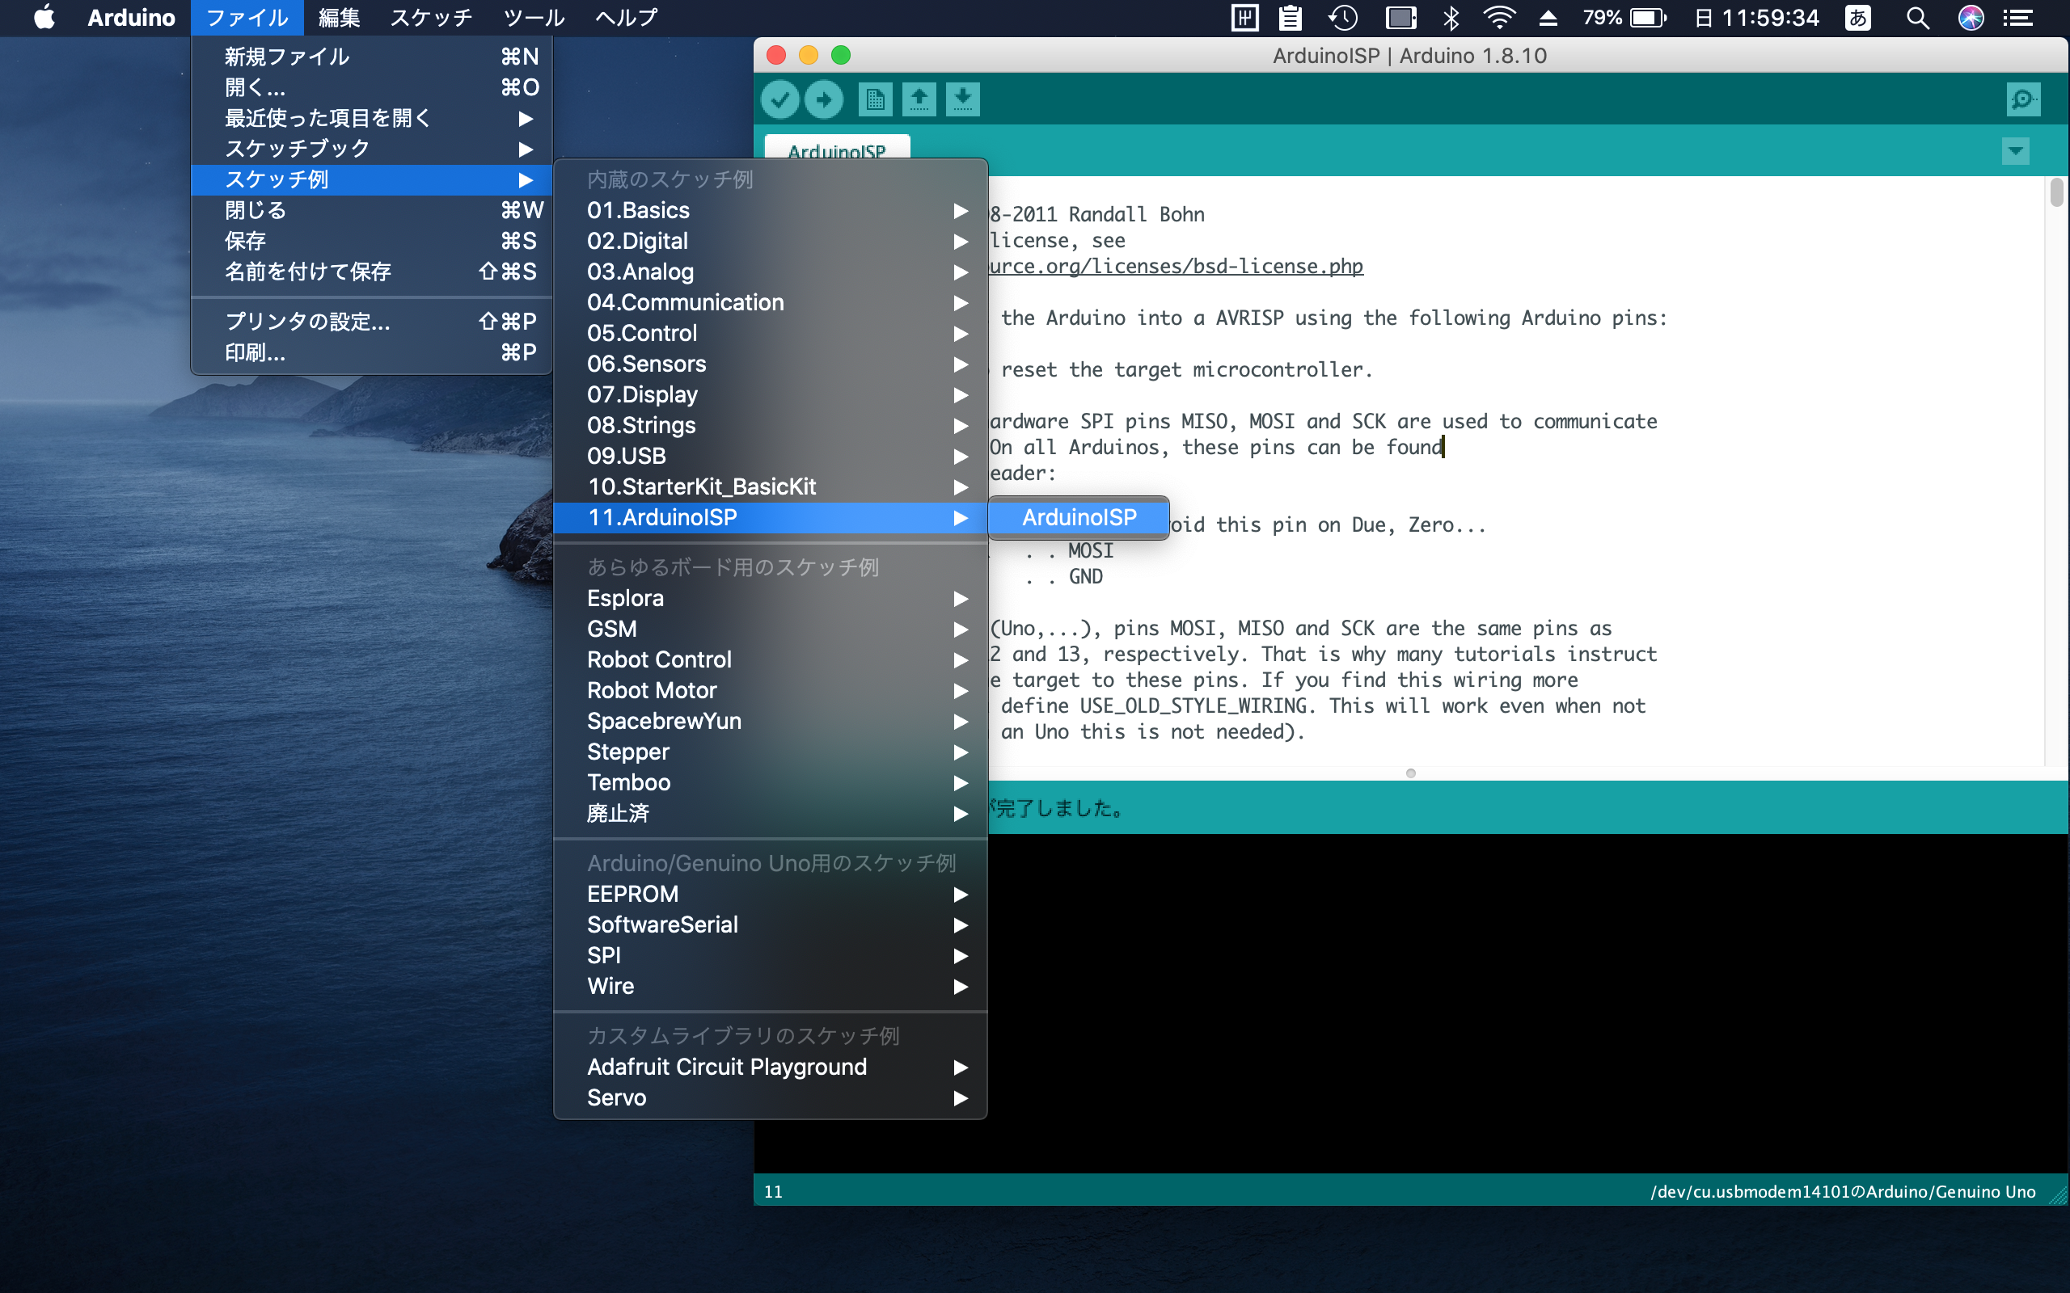The image size is (2070, 1293).
Task: Open Spotlight search in menu bar
Action: [x=1917, y=18]
